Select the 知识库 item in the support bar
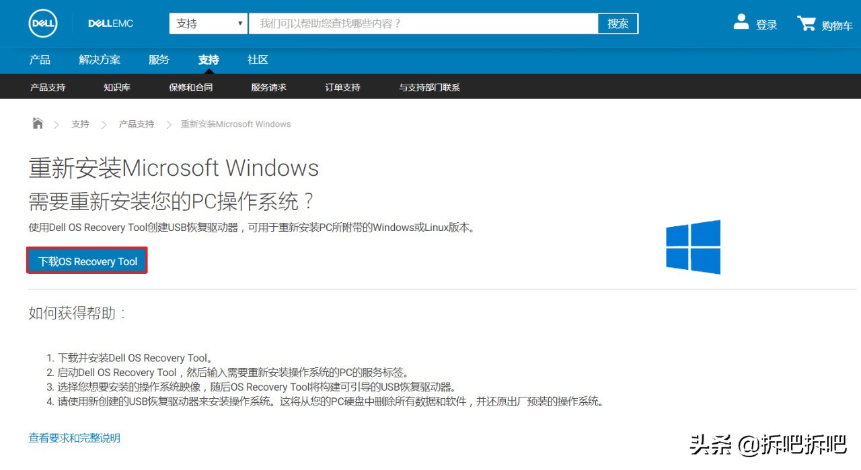 click(x=116, y=86)
